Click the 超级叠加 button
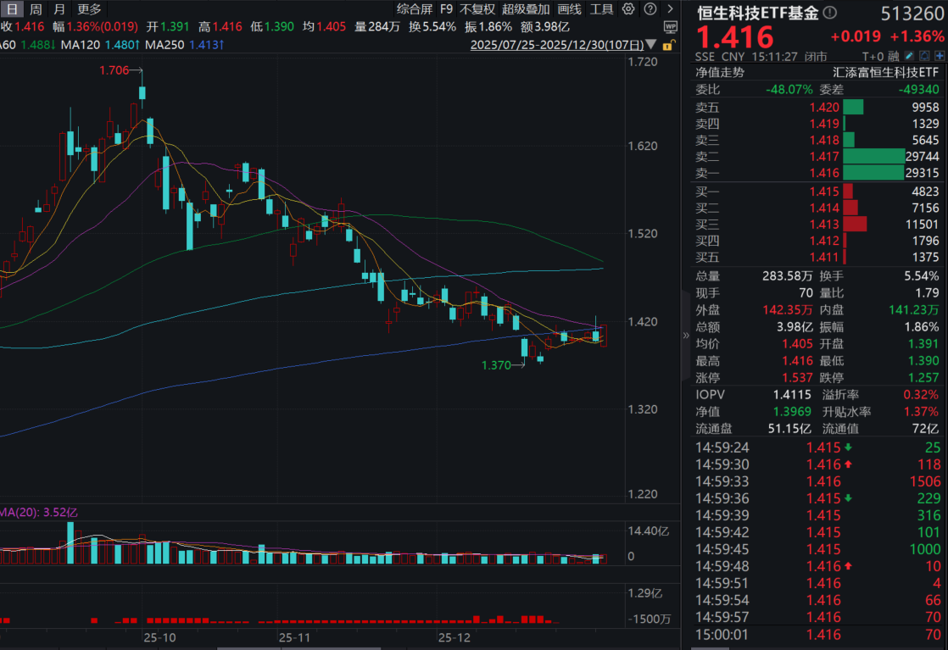 coord(526,9)
